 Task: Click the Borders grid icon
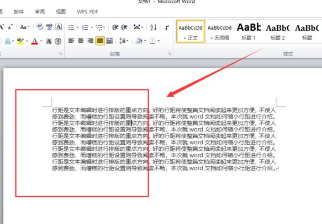(x=152, y=41)
